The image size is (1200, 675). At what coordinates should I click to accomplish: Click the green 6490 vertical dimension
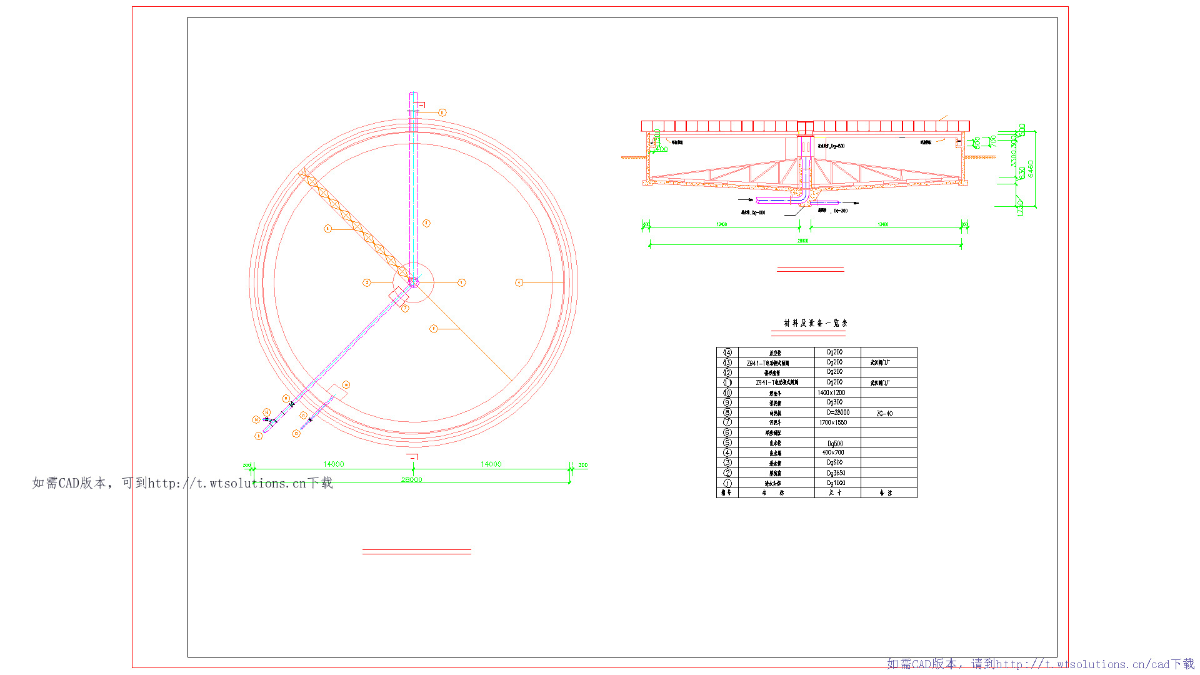[x=1031, y=169]
